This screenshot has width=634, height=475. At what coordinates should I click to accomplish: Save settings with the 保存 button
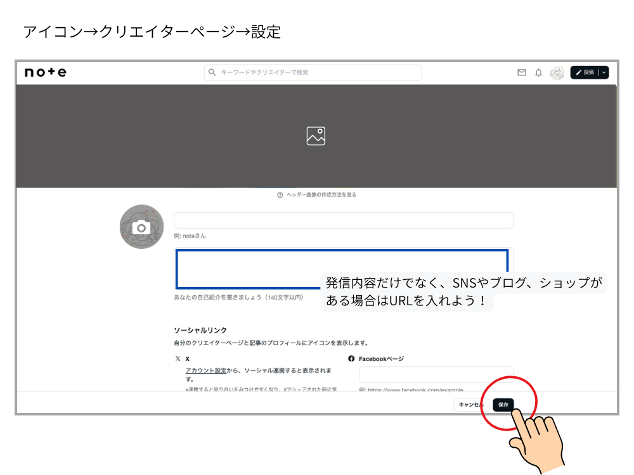503,404
